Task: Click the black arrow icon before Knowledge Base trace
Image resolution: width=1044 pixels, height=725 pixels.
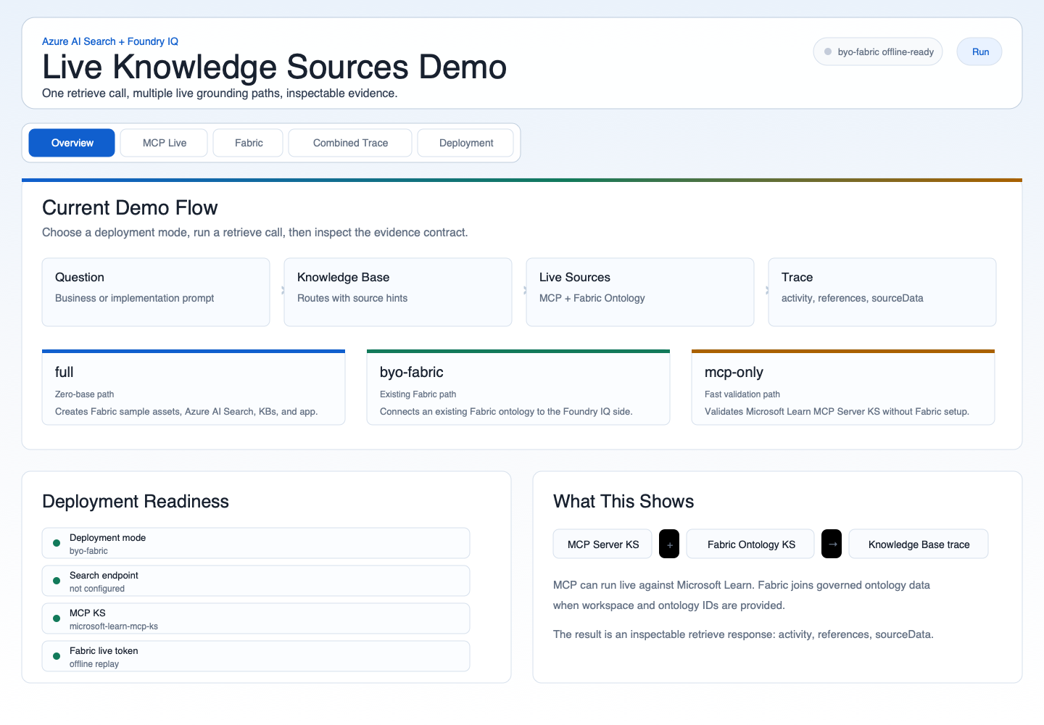Action: pyautogui.click(x=832, y=544)
